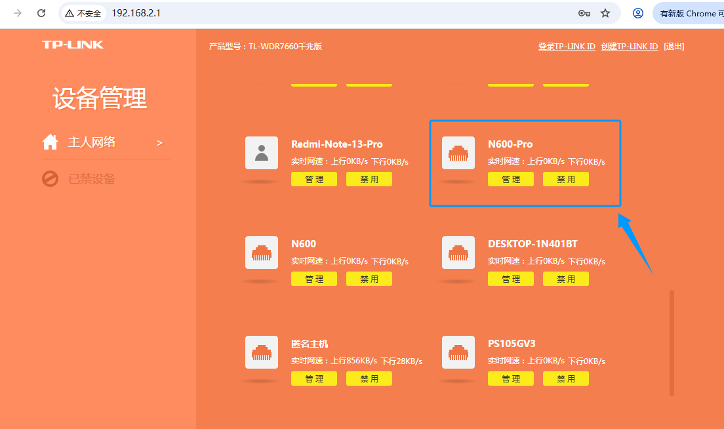Open the Chrome profile avatar icon
This screenshot has width=724, height=429.
(x=637, y=13)
